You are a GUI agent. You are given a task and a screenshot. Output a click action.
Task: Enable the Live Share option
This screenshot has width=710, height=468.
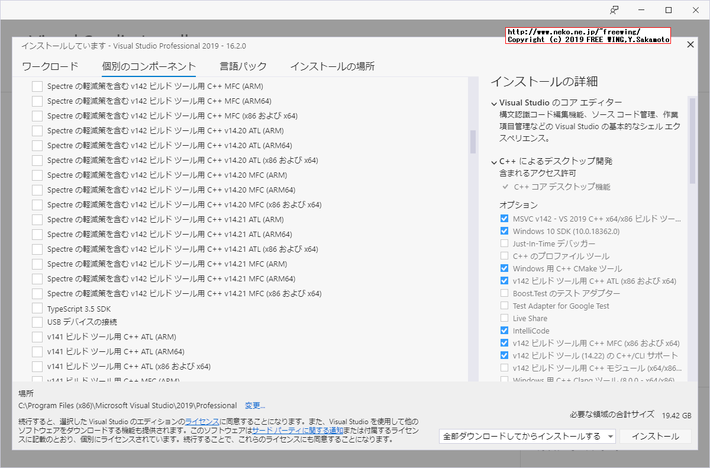tap(504, 318)
